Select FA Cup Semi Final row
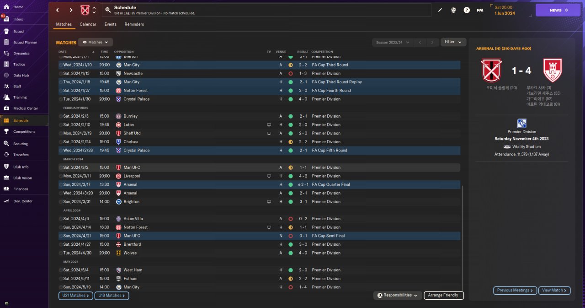585x308 pixels. (259, 236)
